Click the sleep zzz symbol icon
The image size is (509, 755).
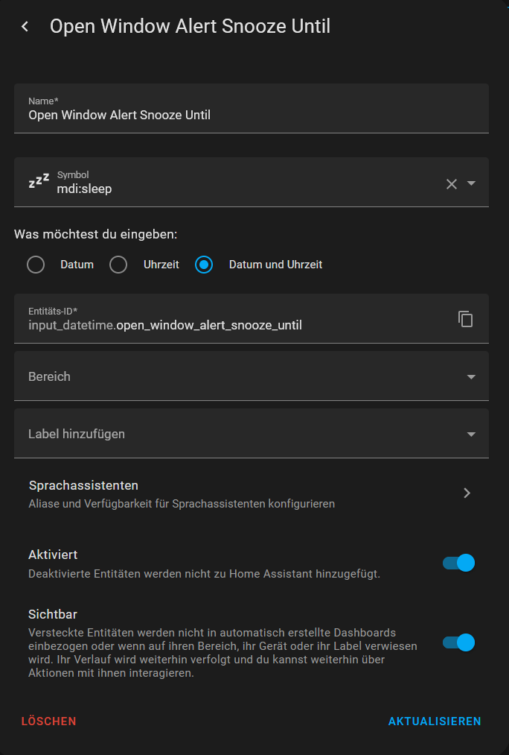39,182
